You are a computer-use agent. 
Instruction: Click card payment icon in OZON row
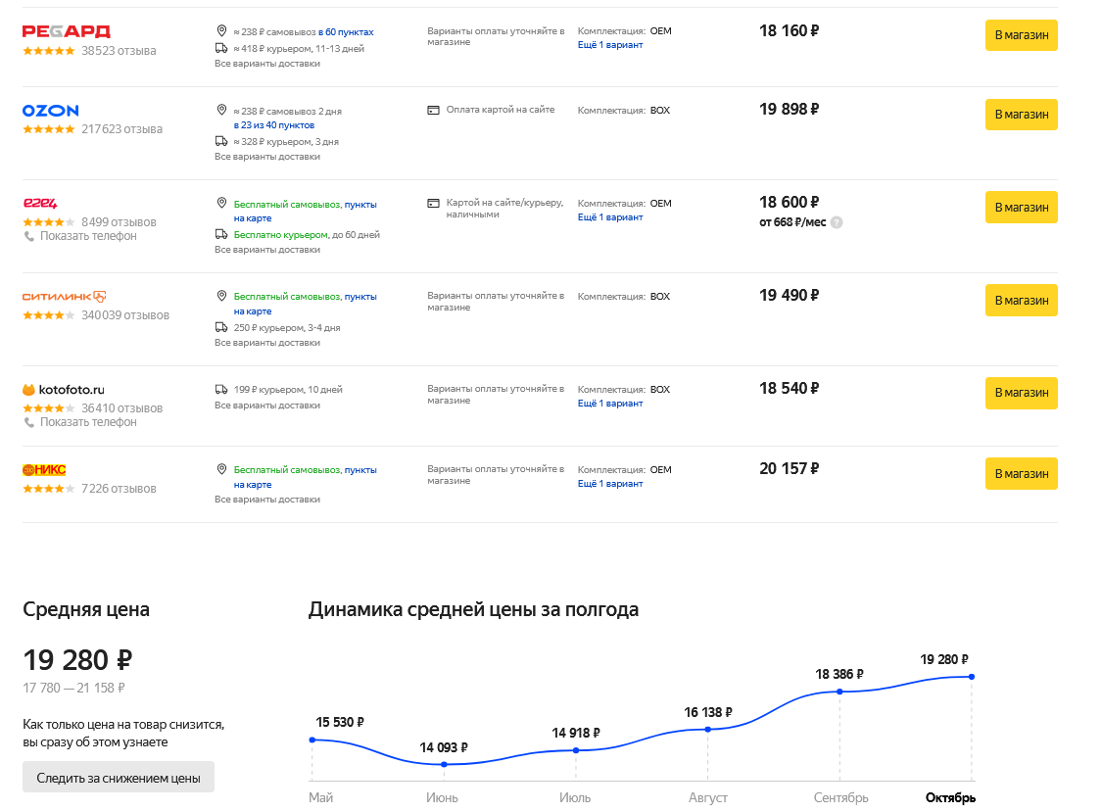[434, 110]
